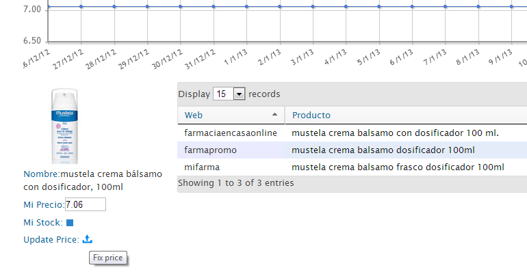Click the chart data point at 9/1/13
Screen dimensions: 527x272
click(511, 7)
